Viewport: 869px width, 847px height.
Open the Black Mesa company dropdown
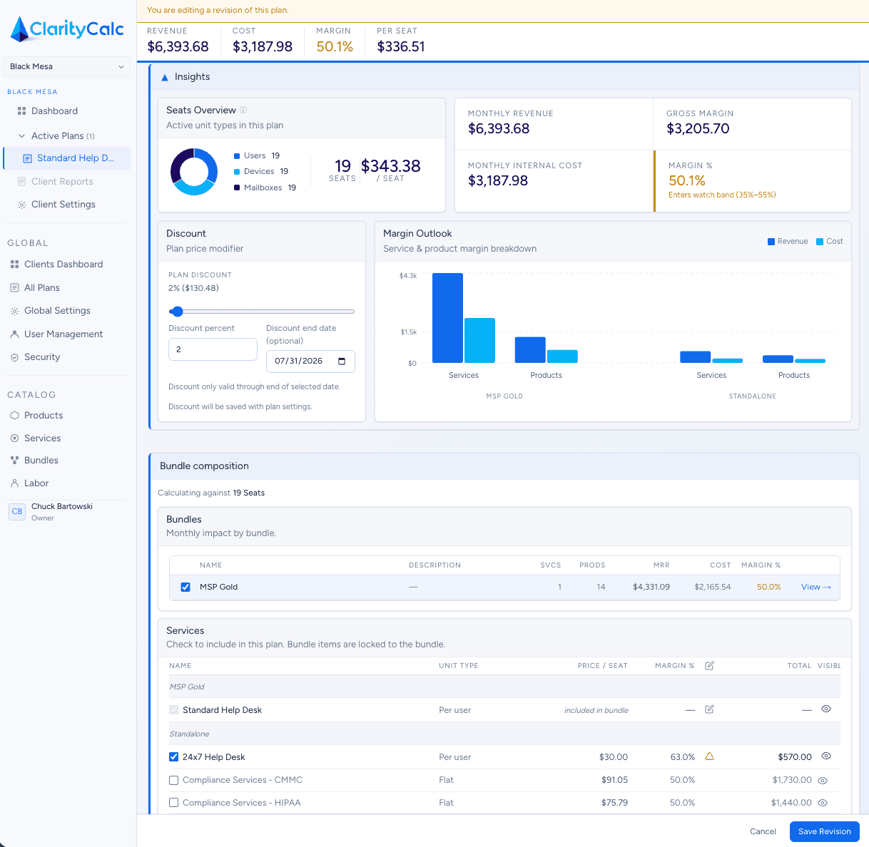click(x=66, y=66)
